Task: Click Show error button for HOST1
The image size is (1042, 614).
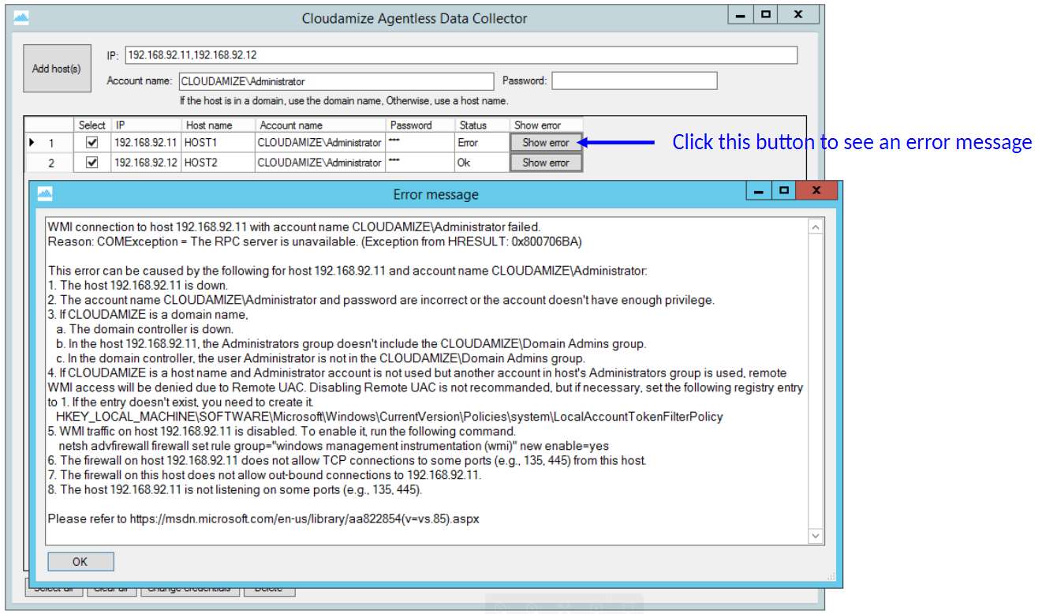Action: [x=546, y=143]
